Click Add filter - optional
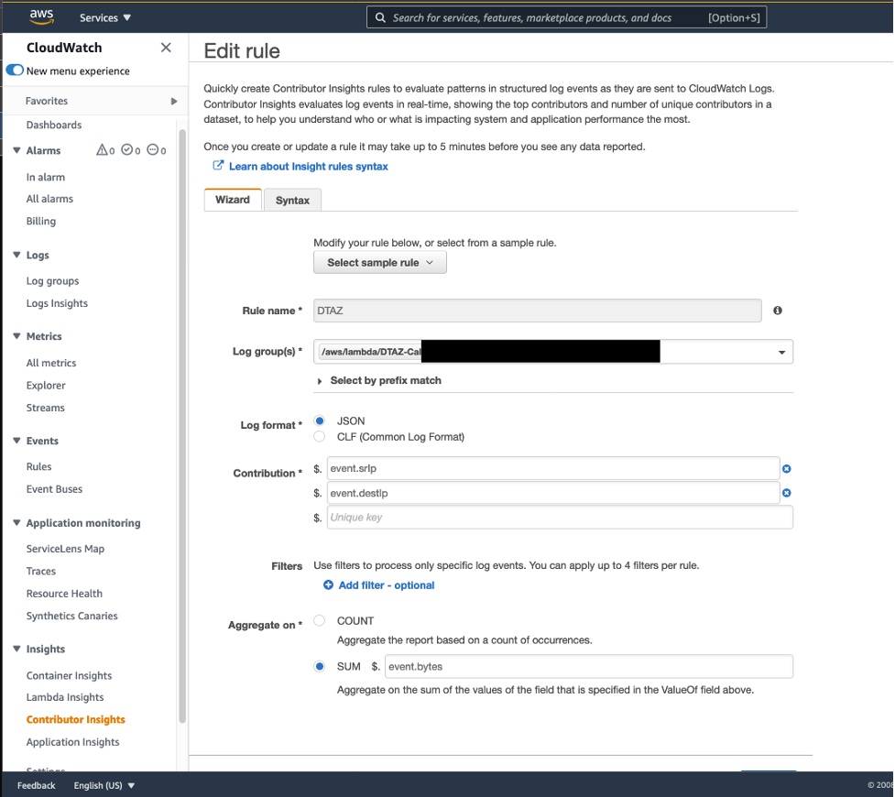This screenshot has height=797, width=895. point(378,584)
